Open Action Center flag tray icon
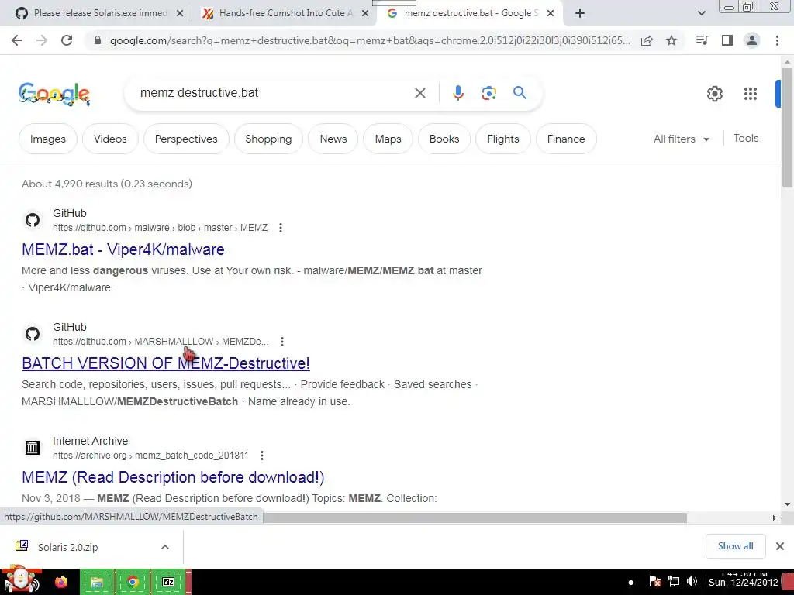This screenshot has width=794, height=595. (654, 582)
